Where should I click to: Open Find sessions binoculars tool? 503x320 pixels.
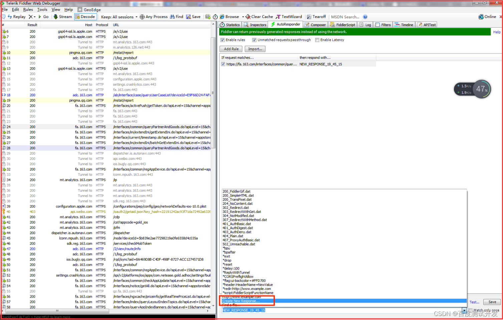(x=177, y=17)
